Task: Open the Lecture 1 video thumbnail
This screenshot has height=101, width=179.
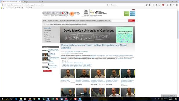Action: (68, 74)
